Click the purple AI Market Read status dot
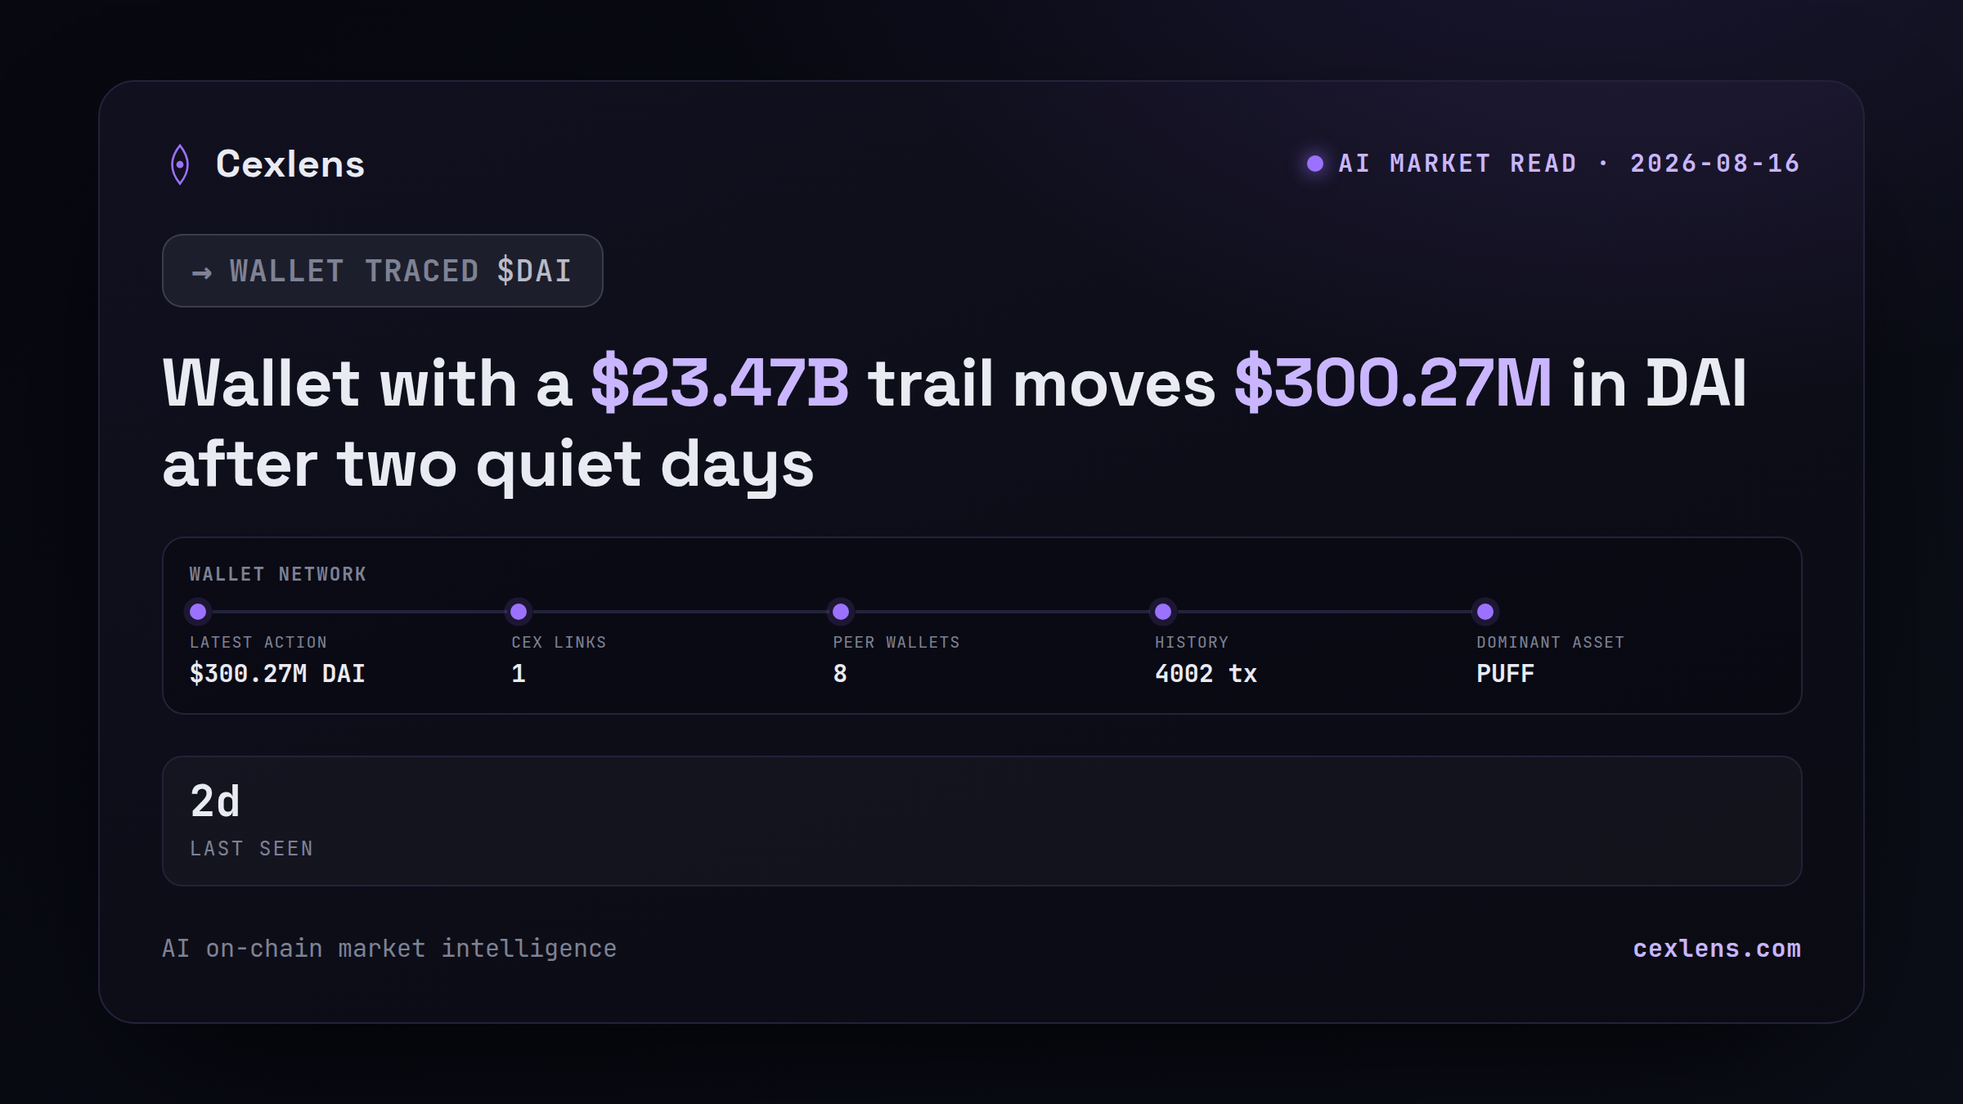The height and width of the screenshot is (1104, 1963). 1315,164
